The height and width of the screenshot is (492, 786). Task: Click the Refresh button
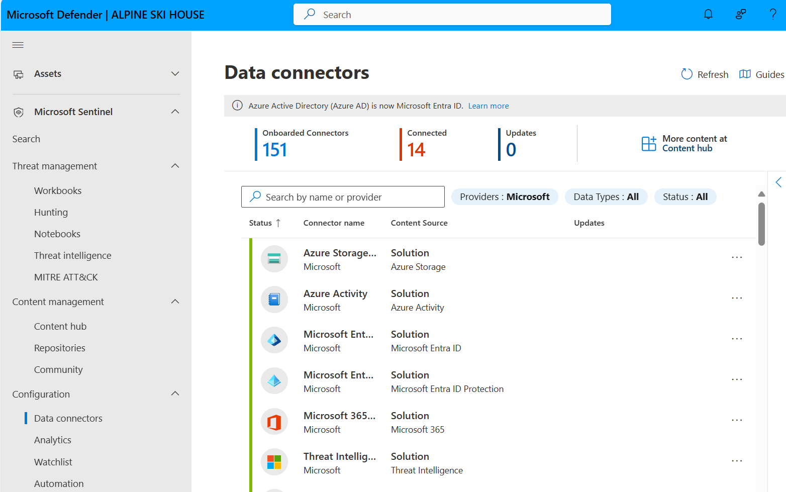(705, 74)
